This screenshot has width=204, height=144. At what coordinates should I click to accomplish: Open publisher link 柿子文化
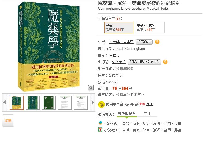click(119, 62)
